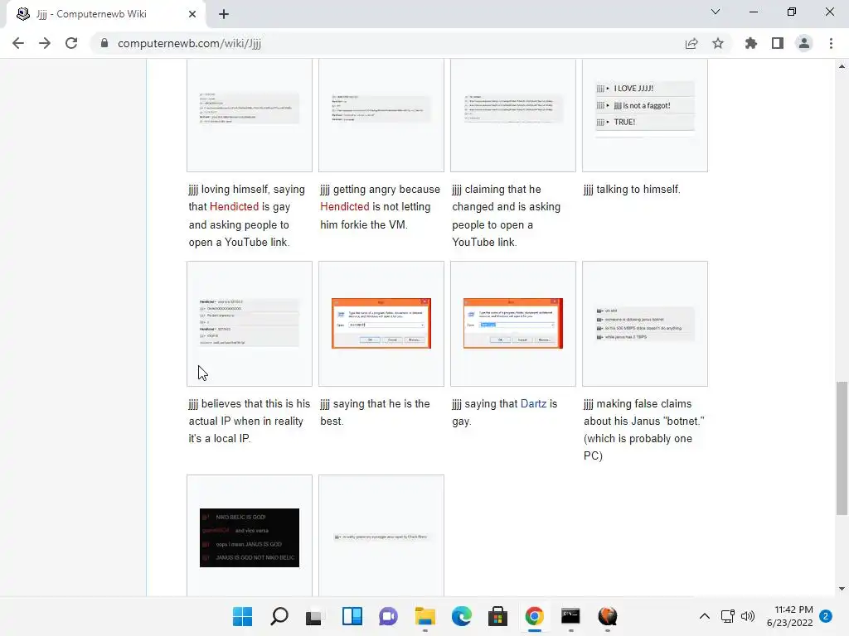This screenshot has width=849, height=636.
Task: Open Widgets from the taskbar
Action: [352, 616]
